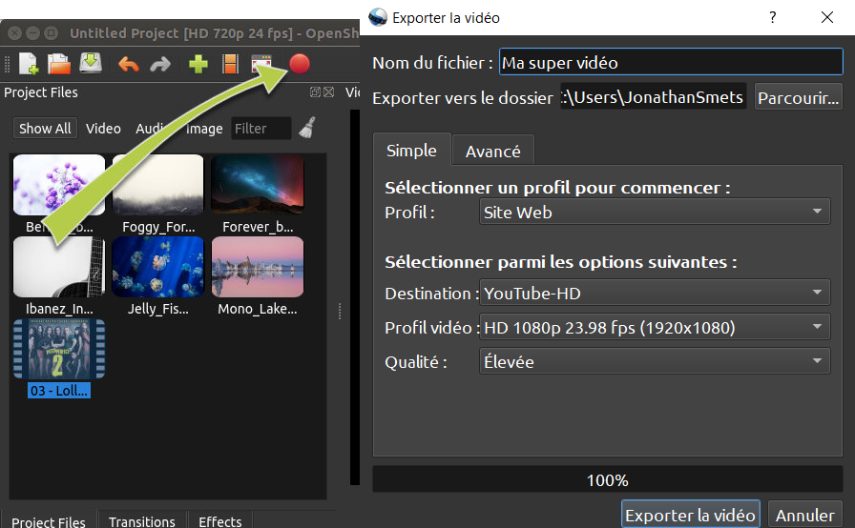Screen dimensions: 855x528
Task: Open the Qualité dropdown showing Élevée
Action: 654,362
